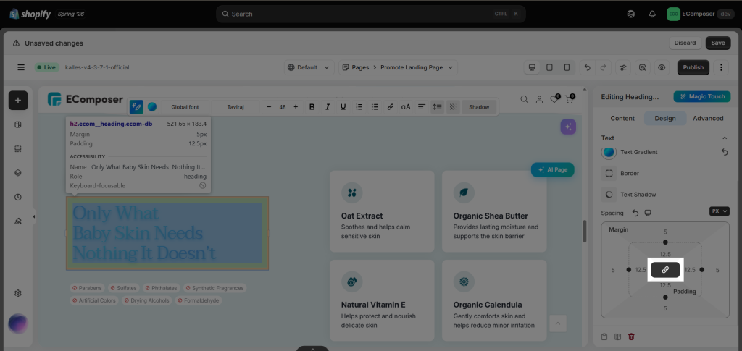Insert a link via toolbar icon

[391, 107]
